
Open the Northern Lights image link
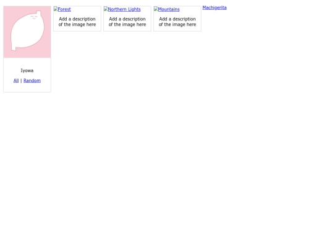coord(122,9)
